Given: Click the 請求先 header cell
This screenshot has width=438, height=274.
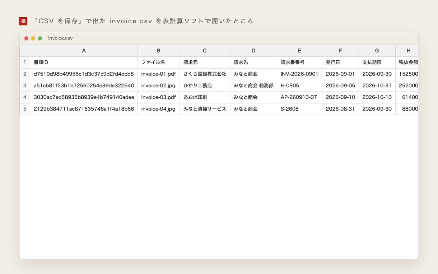Looking at the screenshot, I should [x=253, y=62].
